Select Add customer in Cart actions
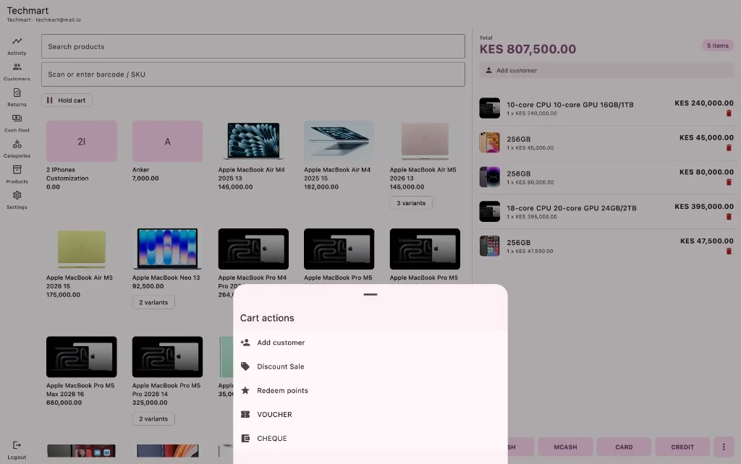 (x=370, y=342)
